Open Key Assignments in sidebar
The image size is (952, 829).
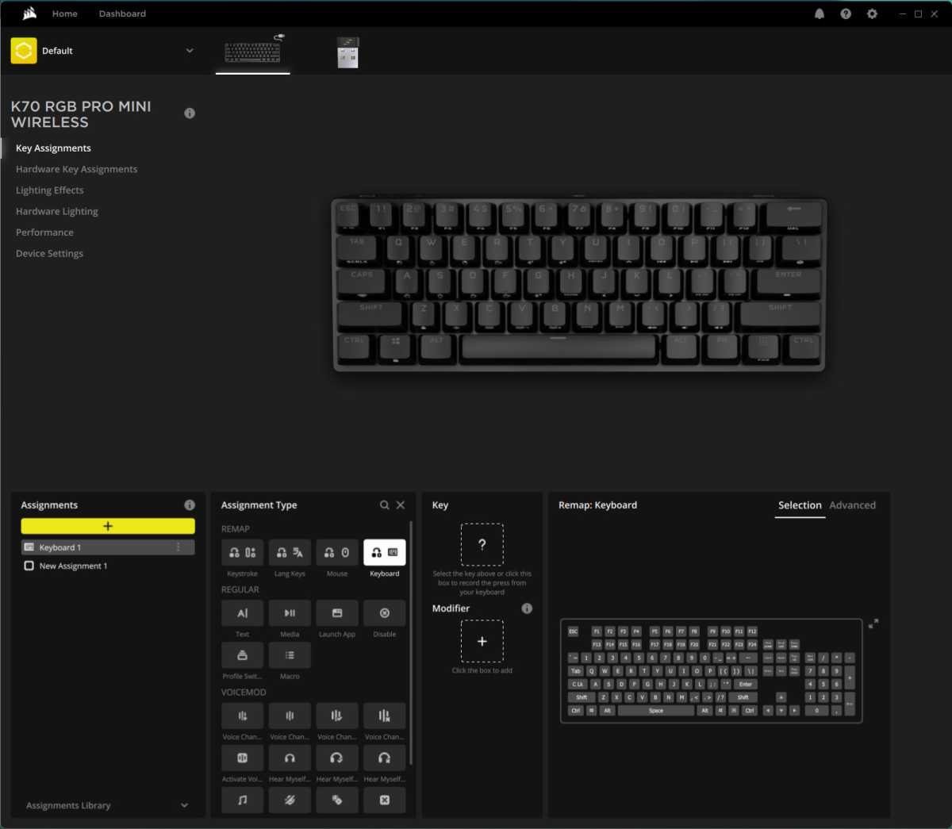pyautogui.click(x=53, y=148)
